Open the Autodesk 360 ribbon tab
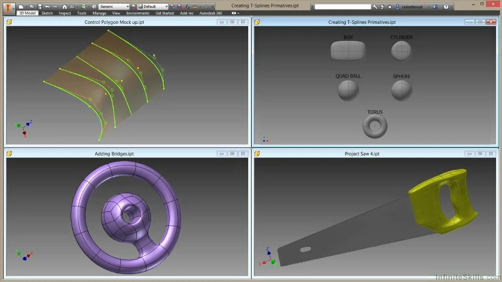The width and height of the screenshot is (502, 282). point(211,13)
